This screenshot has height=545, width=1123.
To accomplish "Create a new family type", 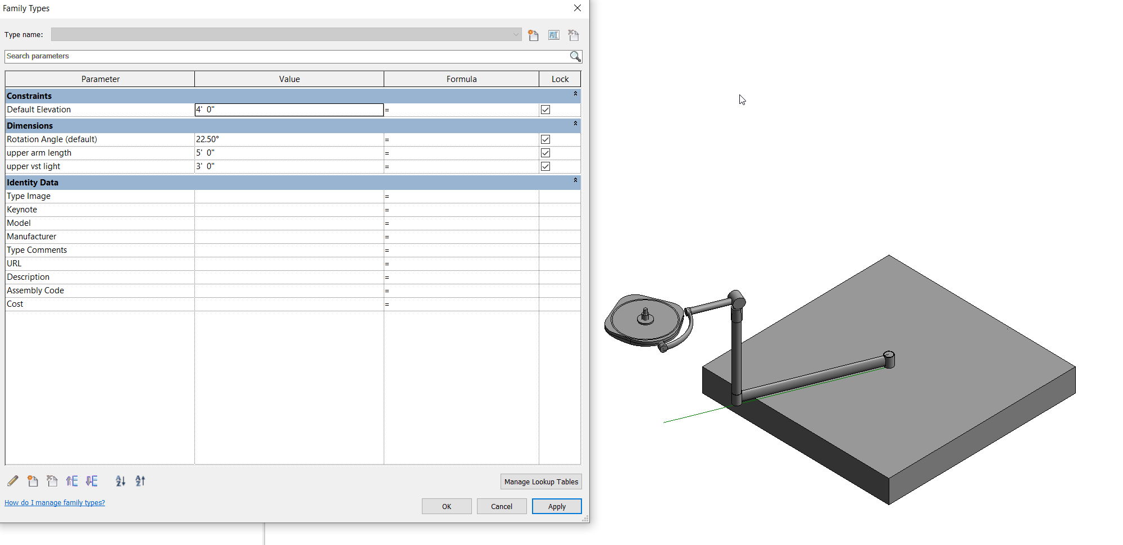I will pyautogui.click(x=533, y=34).
